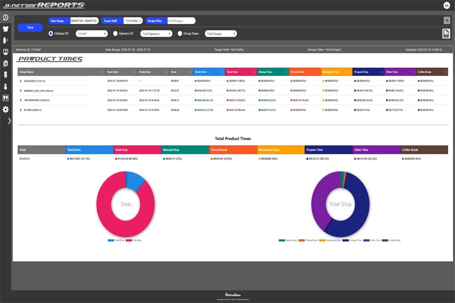Click the Date Range input field
This screenshot has height=303, width=455.
(x=84, y=21)
